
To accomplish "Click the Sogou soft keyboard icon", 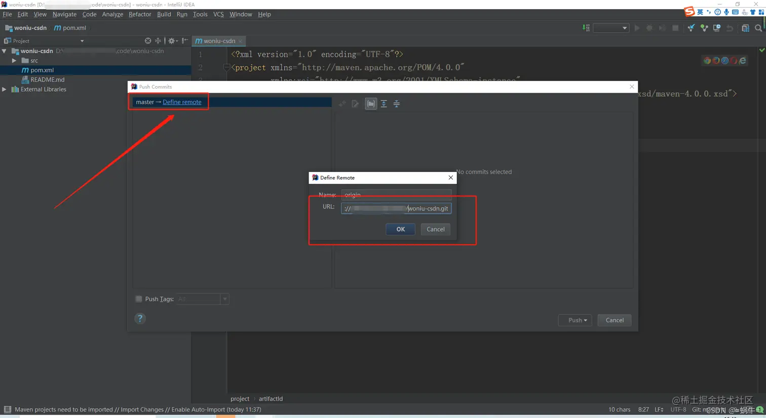I will pos(735,12).
